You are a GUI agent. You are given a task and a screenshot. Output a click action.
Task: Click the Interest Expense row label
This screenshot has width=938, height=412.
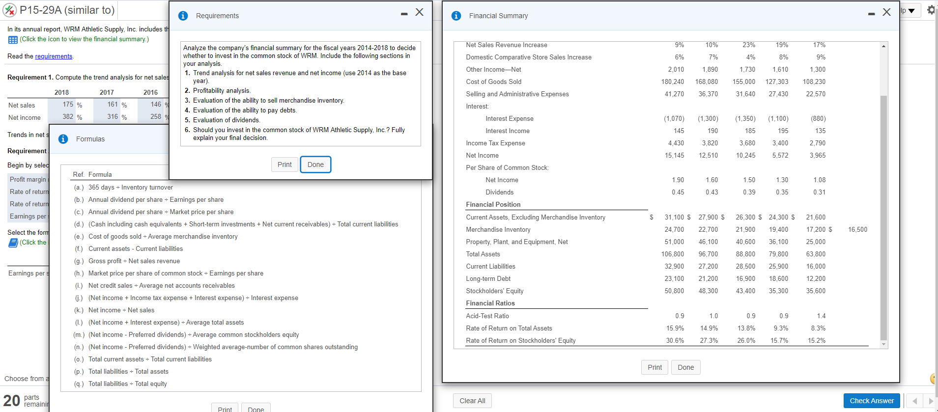510,119
